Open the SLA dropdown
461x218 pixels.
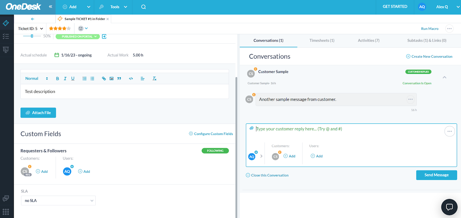click(x=58, y=200)
